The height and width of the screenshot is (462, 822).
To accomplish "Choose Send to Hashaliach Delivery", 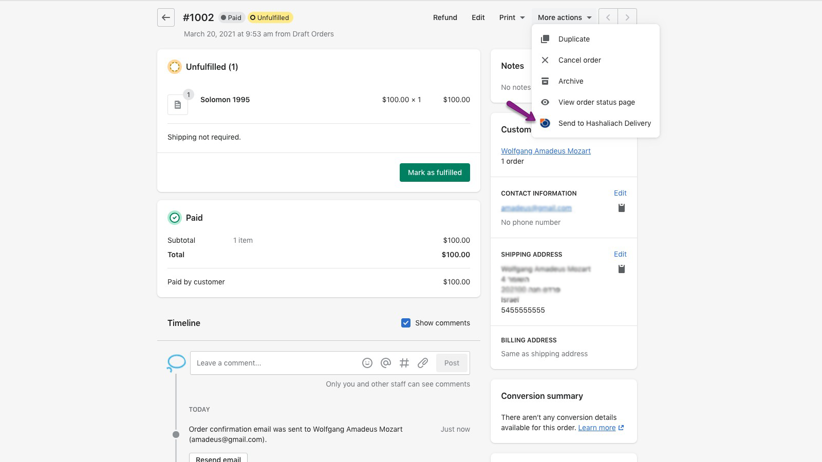I will point(604,123).
